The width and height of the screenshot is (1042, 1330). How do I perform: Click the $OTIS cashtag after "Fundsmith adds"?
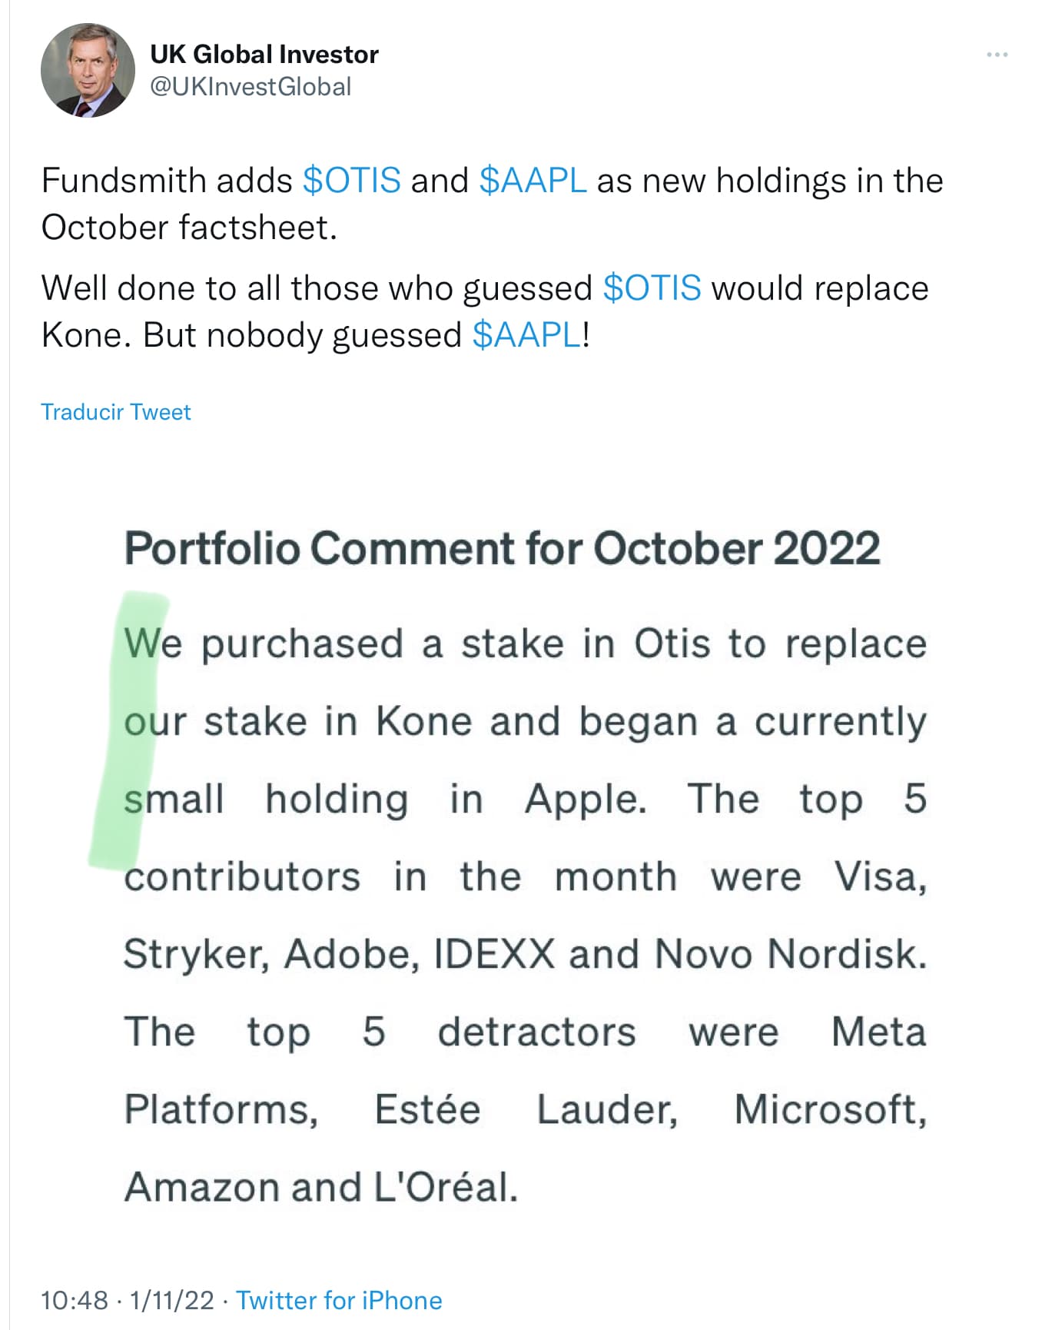[x=351, y=181]
